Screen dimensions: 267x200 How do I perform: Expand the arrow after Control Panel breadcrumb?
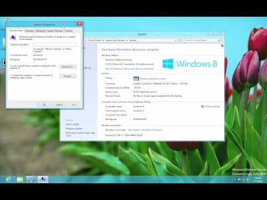coord(103,40)
